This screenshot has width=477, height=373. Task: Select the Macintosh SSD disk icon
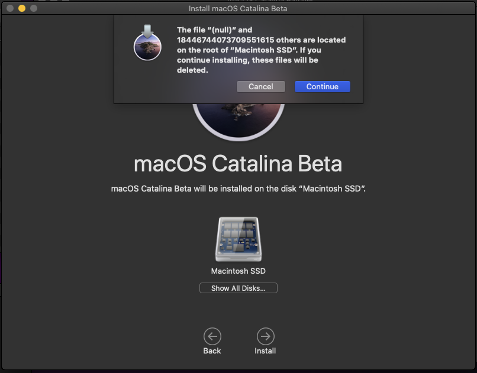[x=238, y=239]
